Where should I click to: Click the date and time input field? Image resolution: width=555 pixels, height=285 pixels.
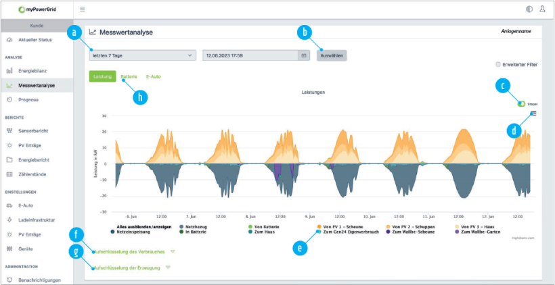click(x=250, y=55)
